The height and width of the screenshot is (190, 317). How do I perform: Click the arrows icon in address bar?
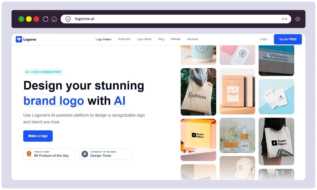(284, 19)
